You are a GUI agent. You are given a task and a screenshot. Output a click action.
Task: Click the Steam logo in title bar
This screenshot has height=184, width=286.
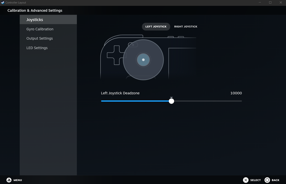pyautogui.click(x=3, y=2)
